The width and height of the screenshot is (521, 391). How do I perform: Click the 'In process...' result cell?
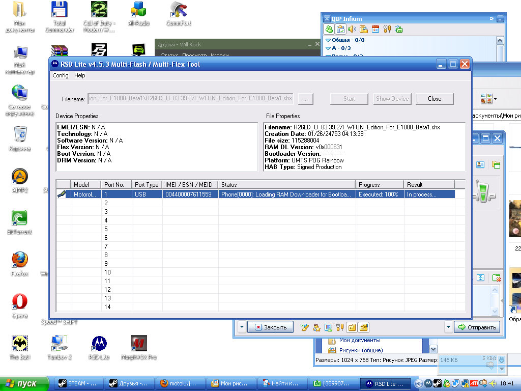click(429, 194)
